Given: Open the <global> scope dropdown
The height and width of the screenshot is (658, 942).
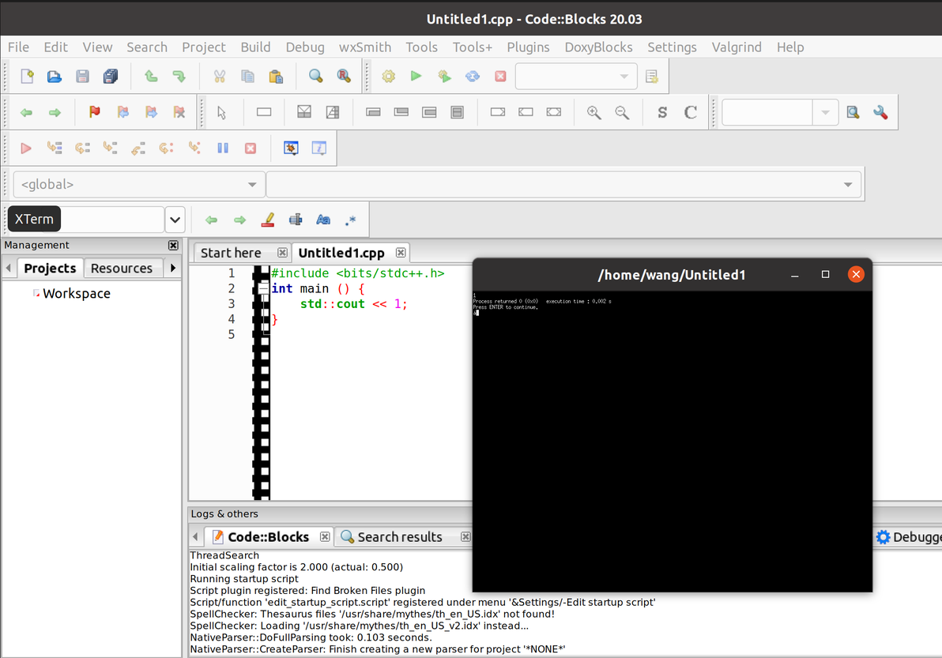Looking at the screenshot, I should coord(138,185).
